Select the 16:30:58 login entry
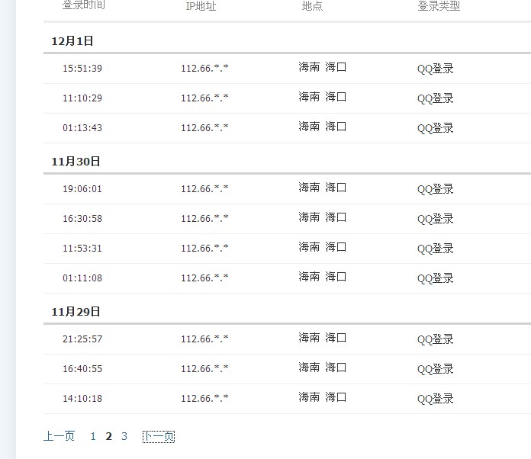531x459 pixels. [x=287, y=219]
